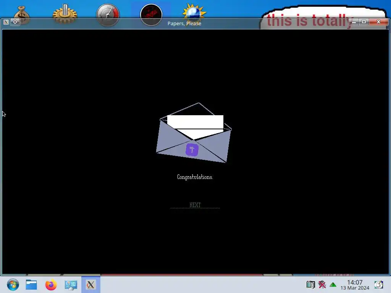Screen dimensions: 391x293
Task: Click the clock showing 14:07
Action: click(x=355, y=285)
